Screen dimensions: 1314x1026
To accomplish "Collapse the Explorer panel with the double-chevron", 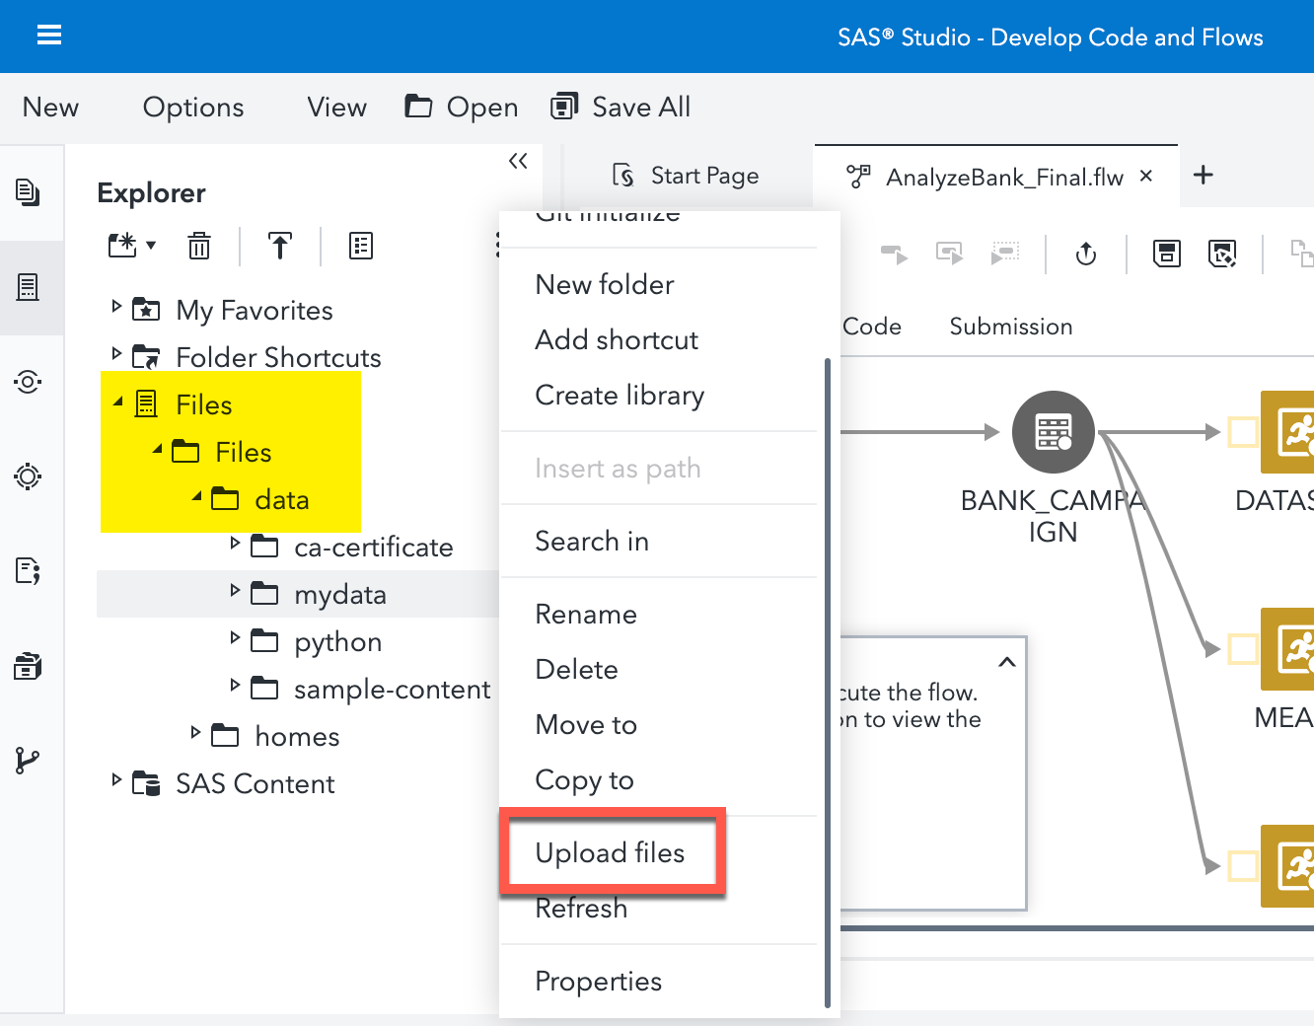I will (x=517, y=161).
